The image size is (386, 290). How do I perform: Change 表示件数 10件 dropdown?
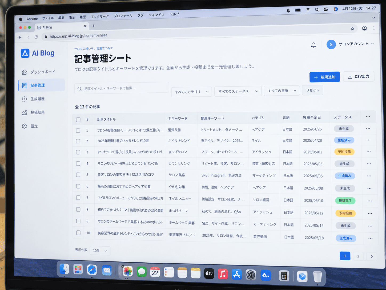pyautogui.click(x=100, y=251)
